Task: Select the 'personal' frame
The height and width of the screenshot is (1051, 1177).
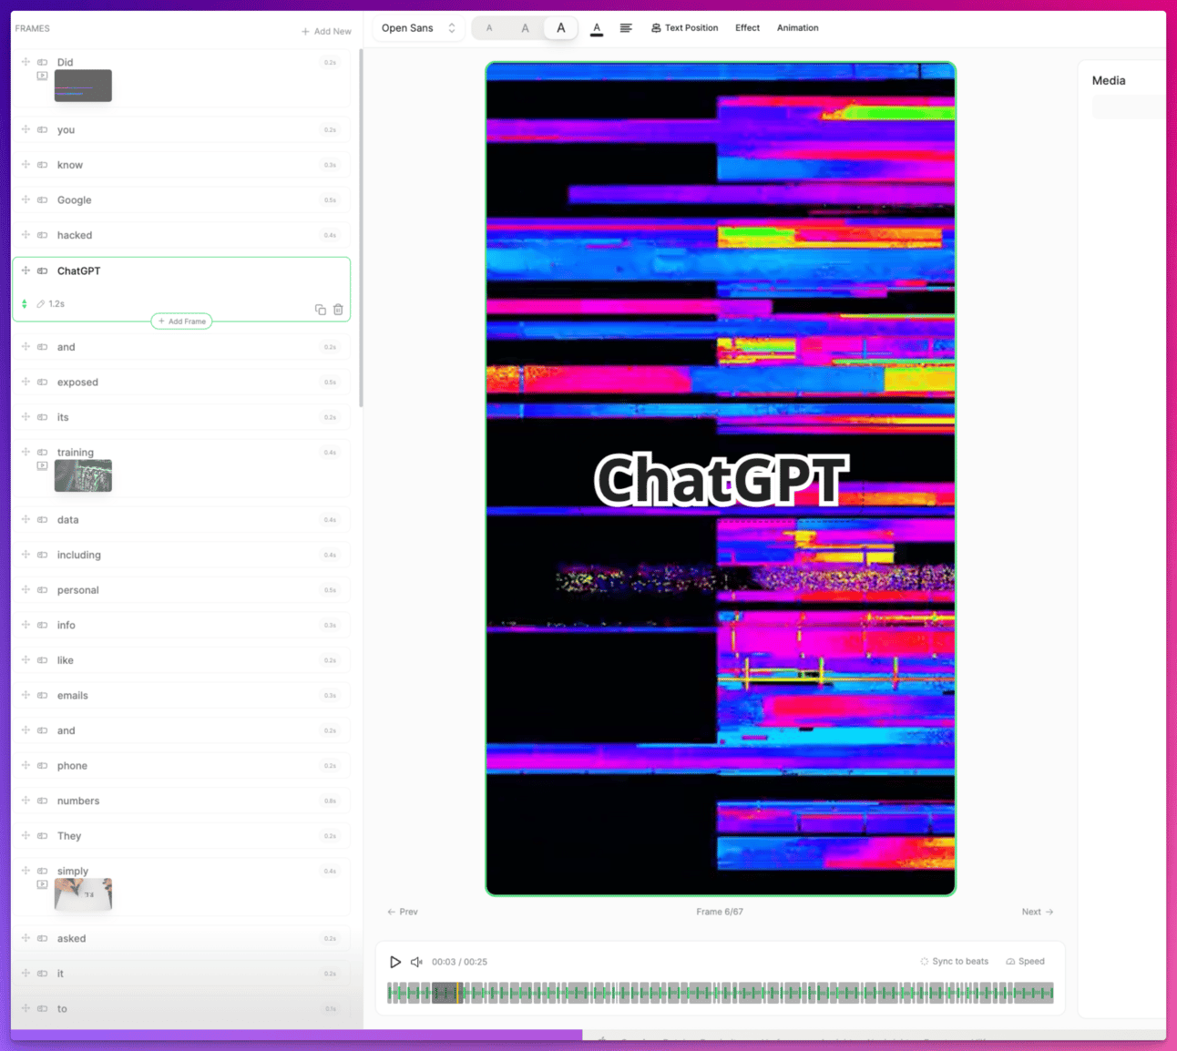Action: coord(181,589)
